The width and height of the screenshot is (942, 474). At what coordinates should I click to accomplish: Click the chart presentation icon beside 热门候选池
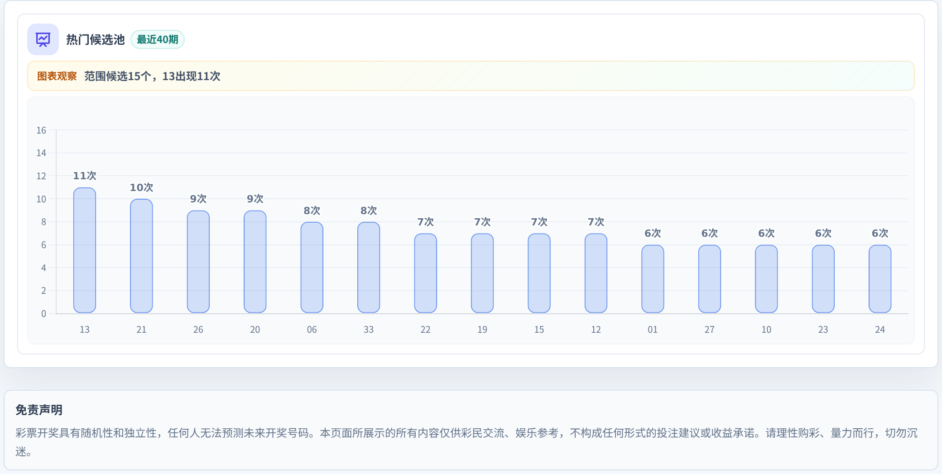[43, 39]
